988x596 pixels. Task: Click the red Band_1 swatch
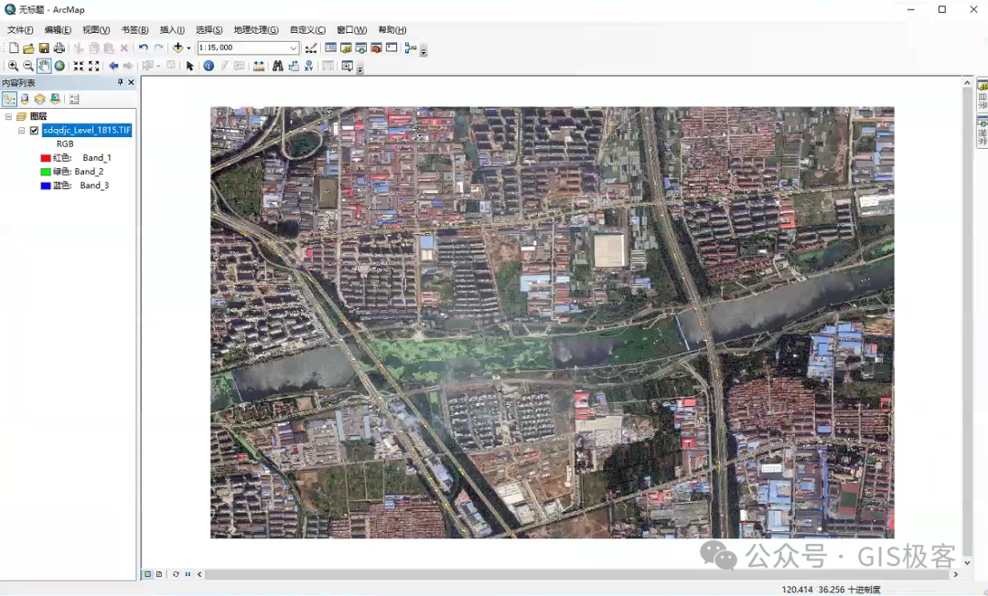[46, 158]
